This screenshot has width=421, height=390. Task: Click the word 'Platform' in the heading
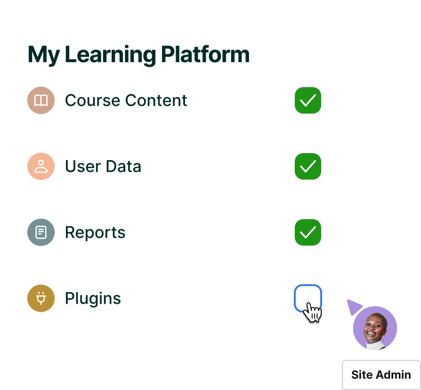point(205,55)
